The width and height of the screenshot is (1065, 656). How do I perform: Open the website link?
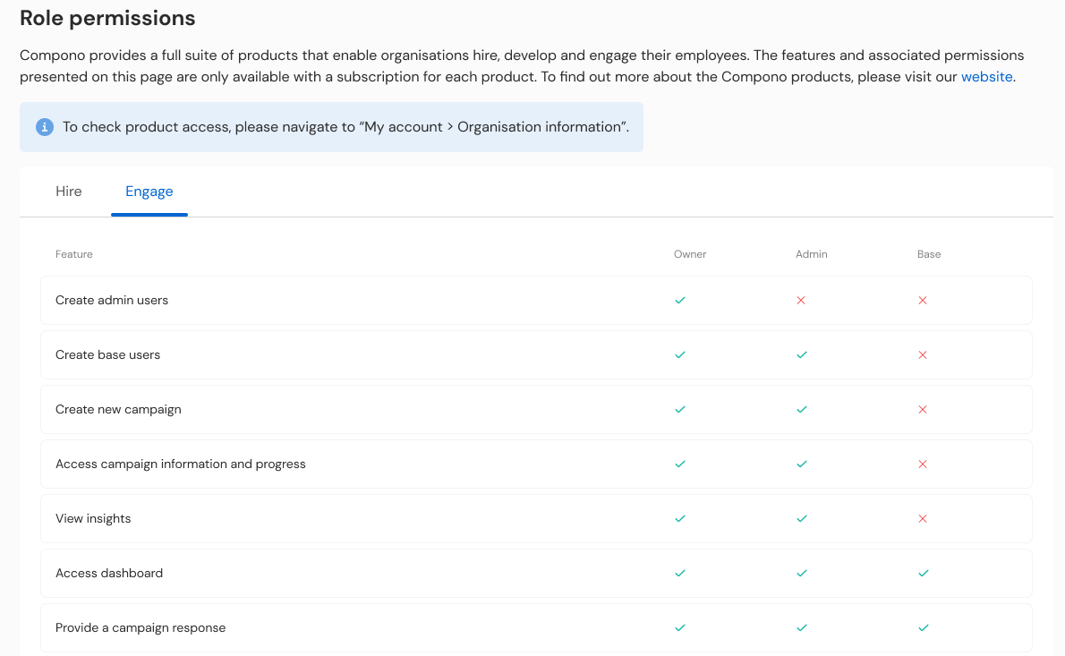coord(986,77)
